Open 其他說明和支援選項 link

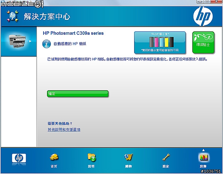point(64,130)
